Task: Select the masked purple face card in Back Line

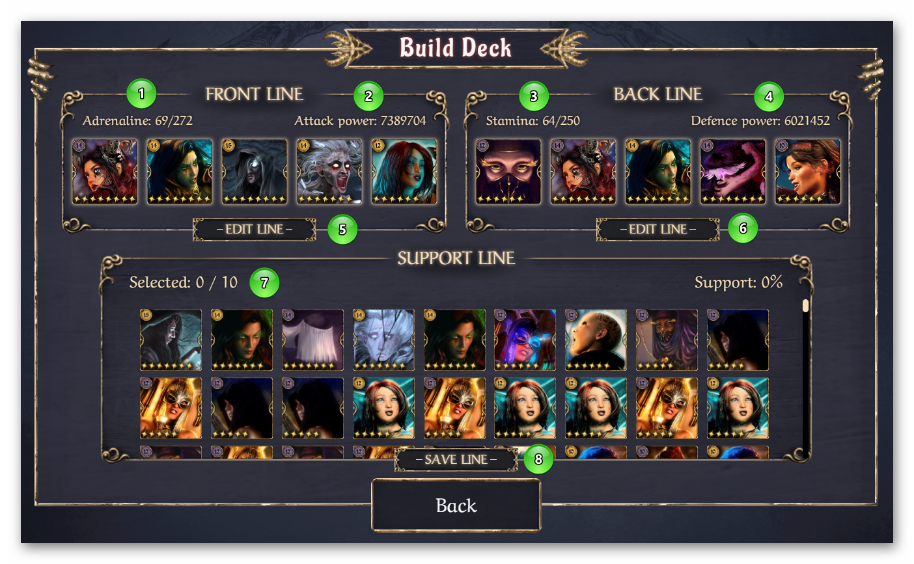Action: (x=508, y=172)
